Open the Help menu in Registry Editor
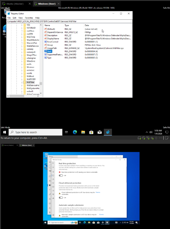 (37, 18)
